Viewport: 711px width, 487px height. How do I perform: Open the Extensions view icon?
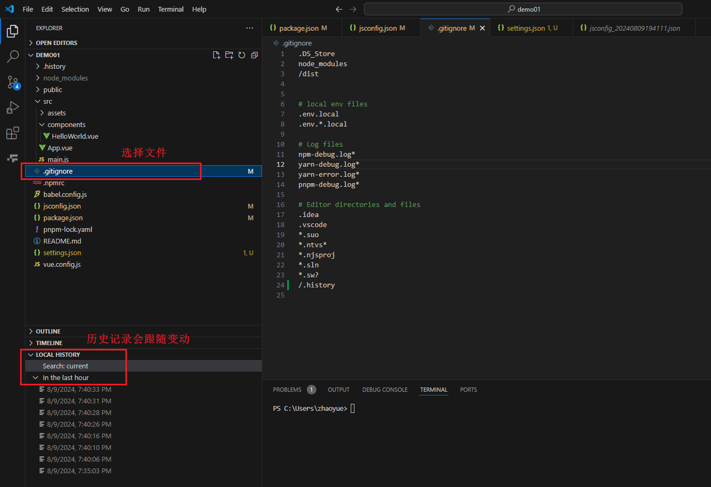point(13,133)
